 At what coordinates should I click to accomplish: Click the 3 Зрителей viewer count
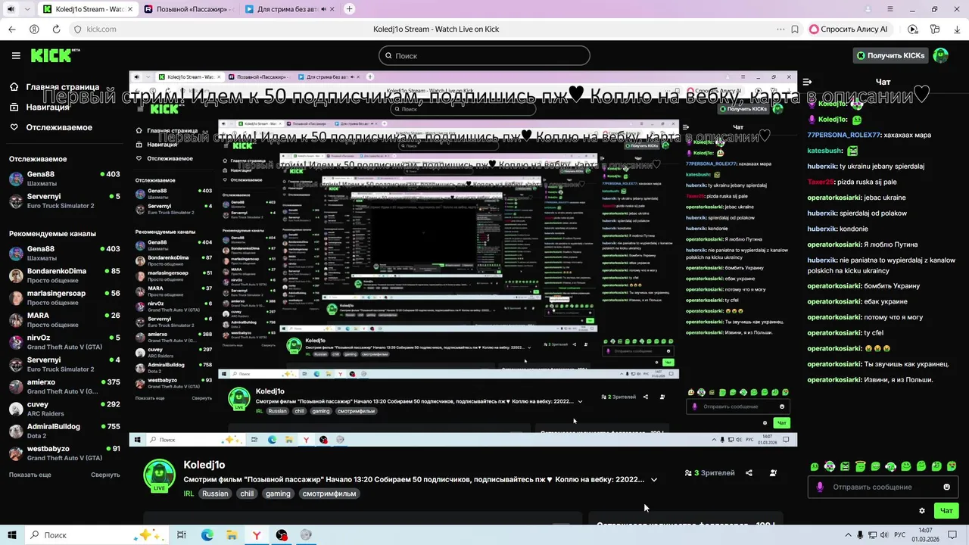pos(709,472)
